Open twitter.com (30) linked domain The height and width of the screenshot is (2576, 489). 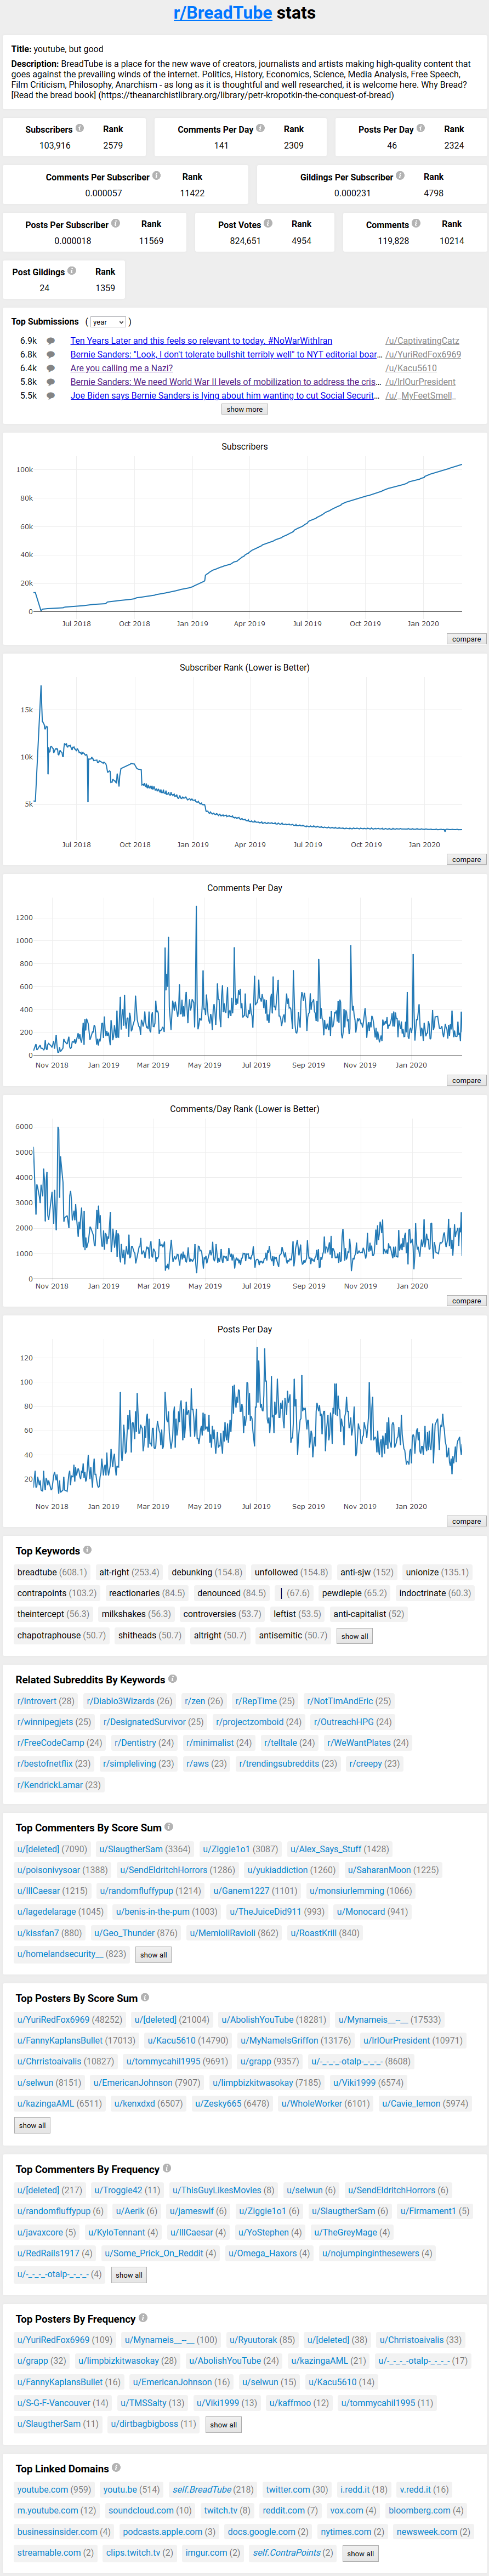(x=287, y=2489)
